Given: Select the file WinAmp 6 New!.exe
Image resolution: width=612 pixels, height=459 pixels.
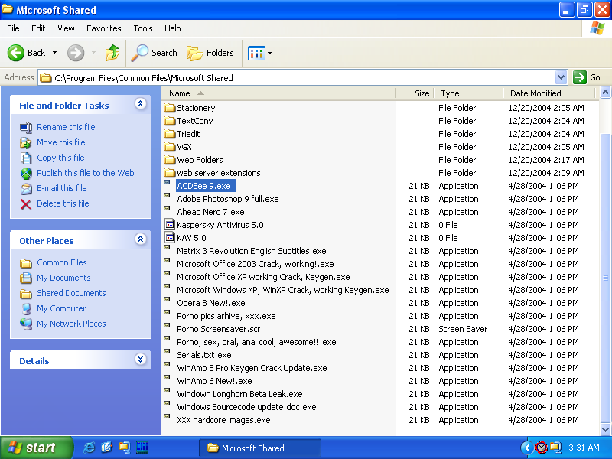Looking at the screenshot, I should [x=214, y=381].
